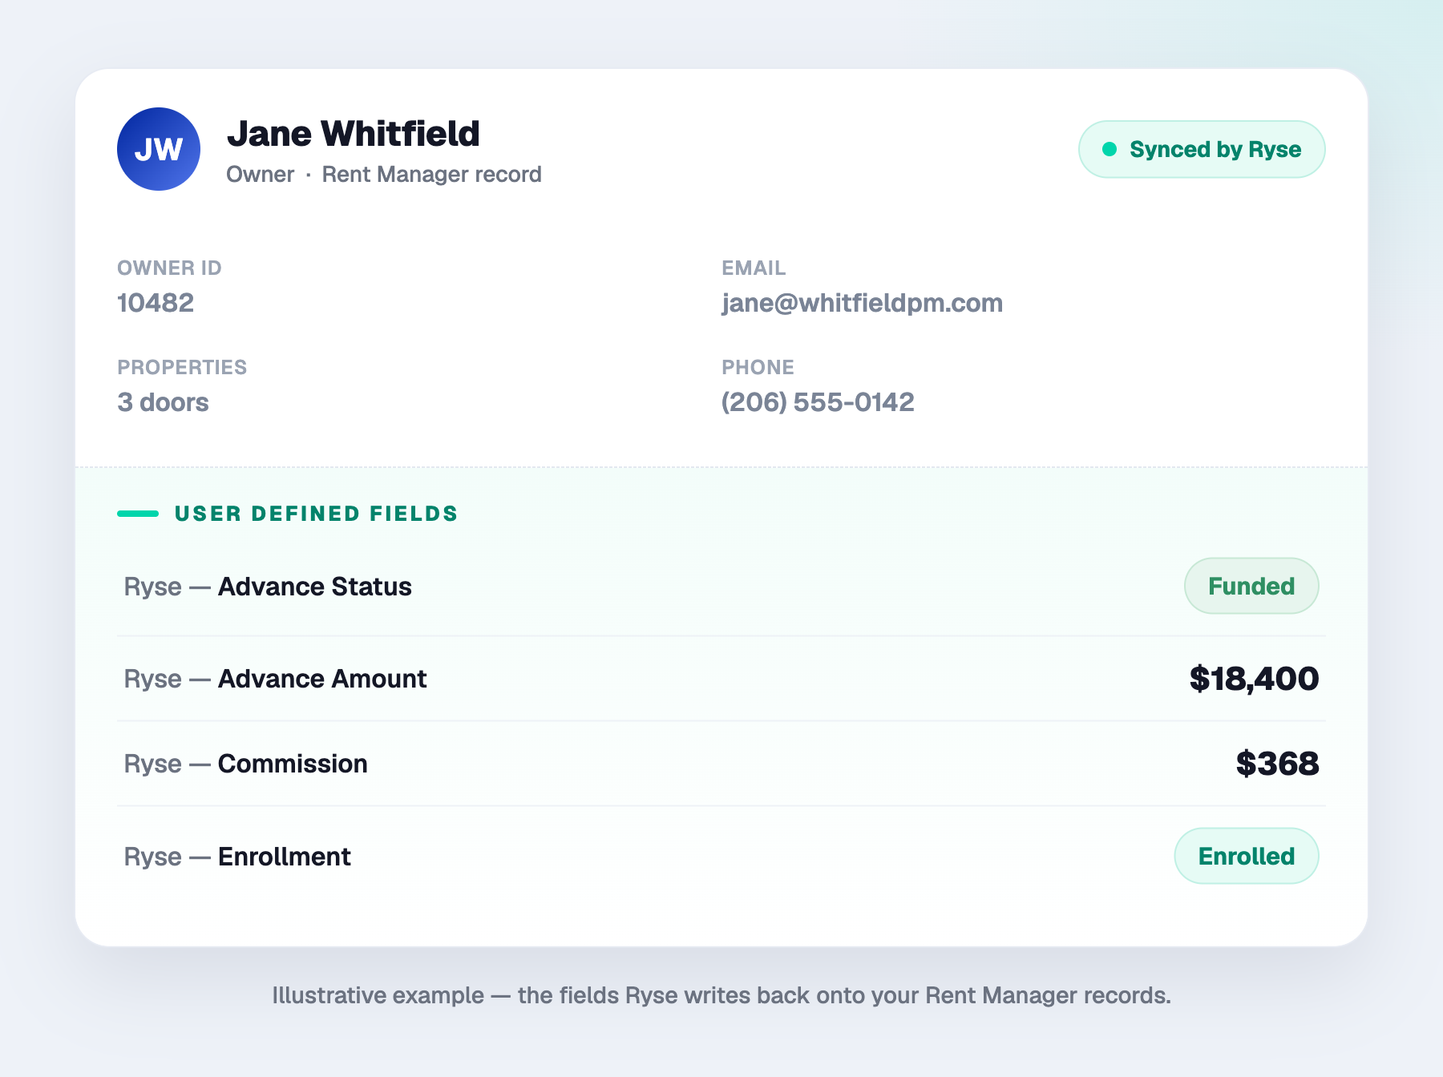Click the Synced by Ryse badge
This screenshot has width=1443, height=1077.
point(1202,149)
